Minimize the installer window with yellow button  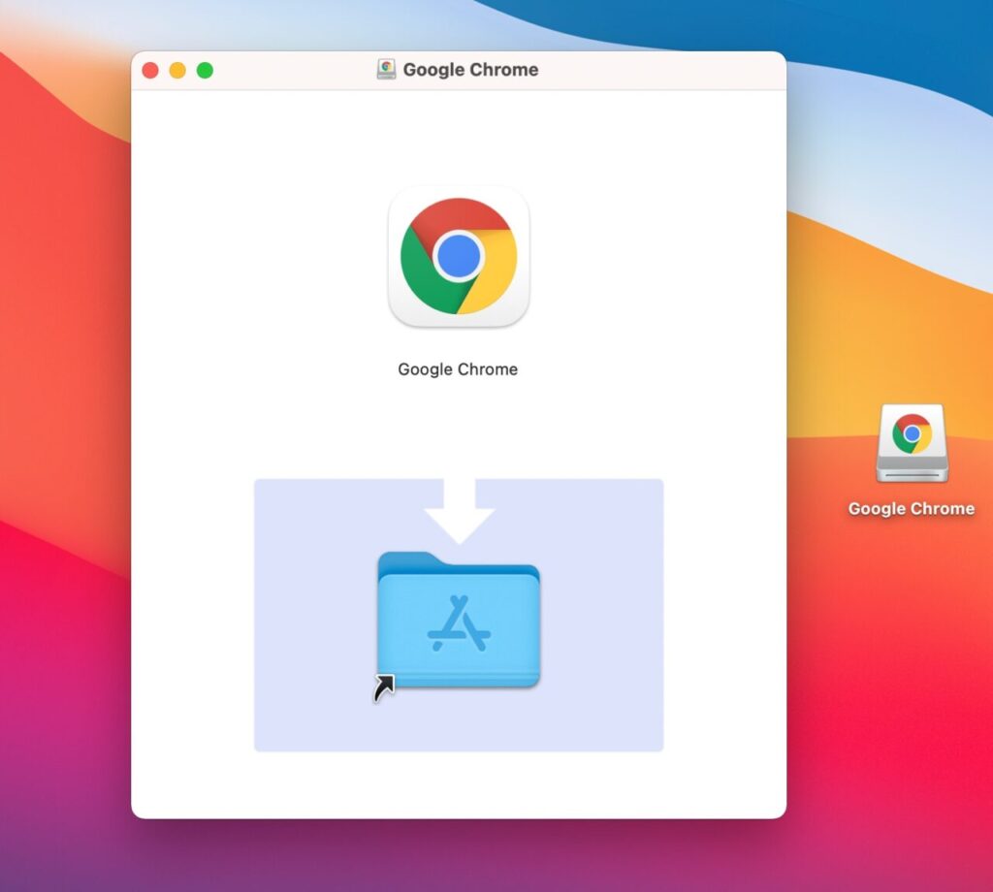click(x=177, y=70)
